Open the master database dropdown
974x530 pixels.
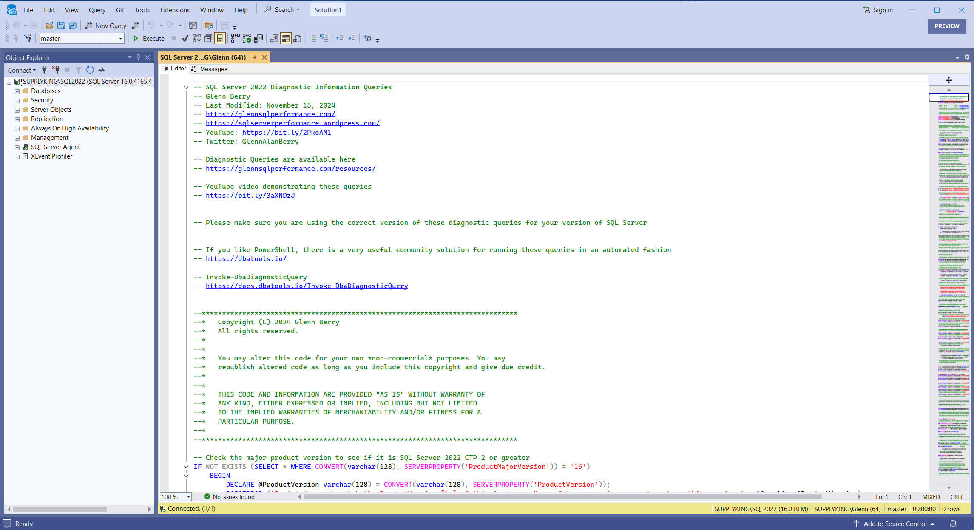click(120, 38)
